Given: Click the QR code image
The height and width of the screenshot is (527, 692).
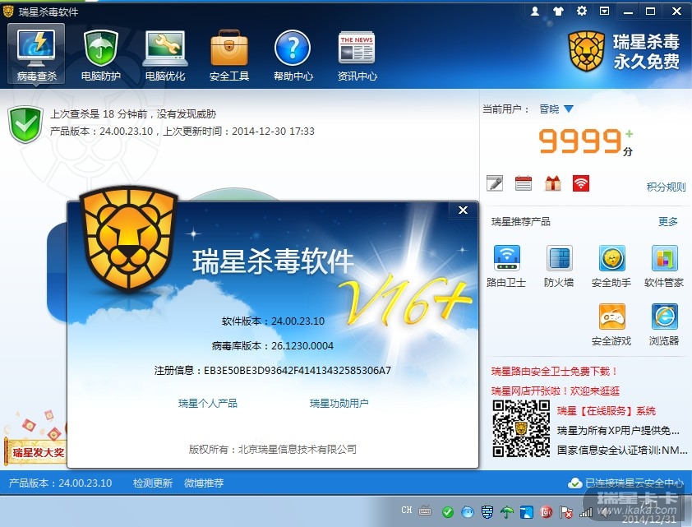Looking at the screenshot, I should 521,428.
